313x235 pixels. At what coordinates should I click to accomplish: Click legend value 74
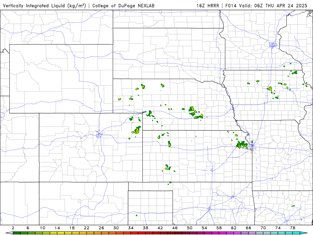click(x=278, y=228)
